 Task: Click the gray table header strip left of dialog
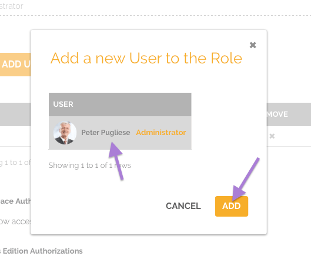[15, 114]
